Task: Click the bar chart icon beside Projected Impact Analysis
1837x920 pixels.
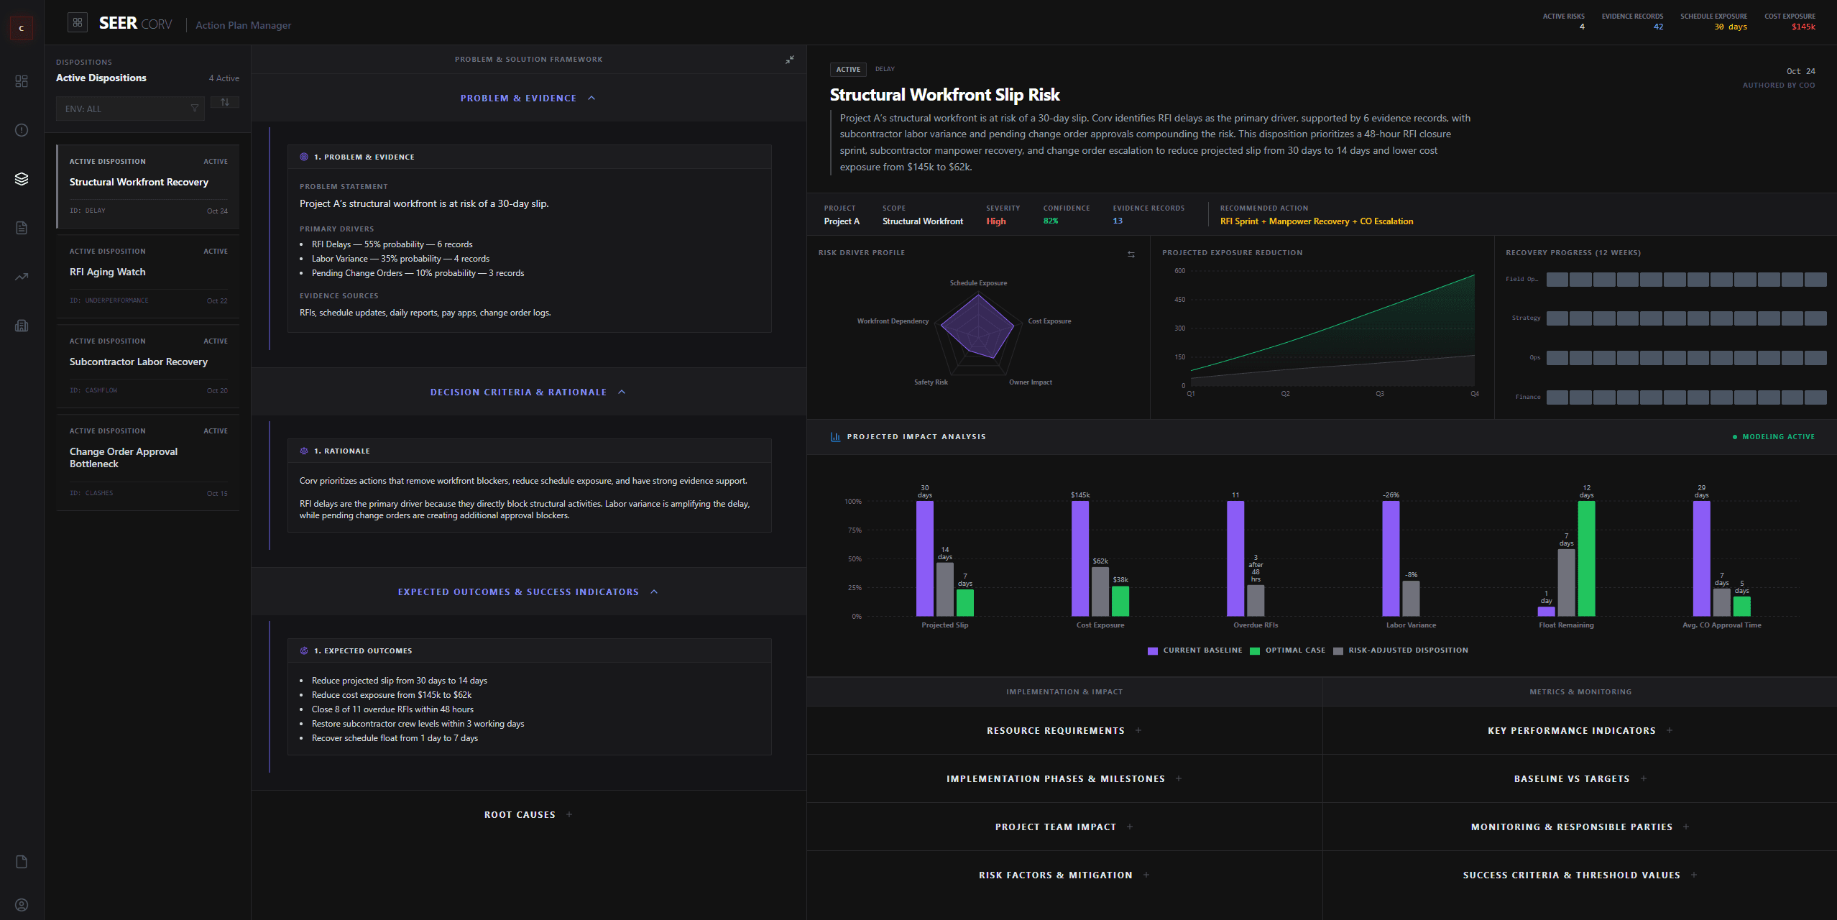Action: [x=835, y=436]
